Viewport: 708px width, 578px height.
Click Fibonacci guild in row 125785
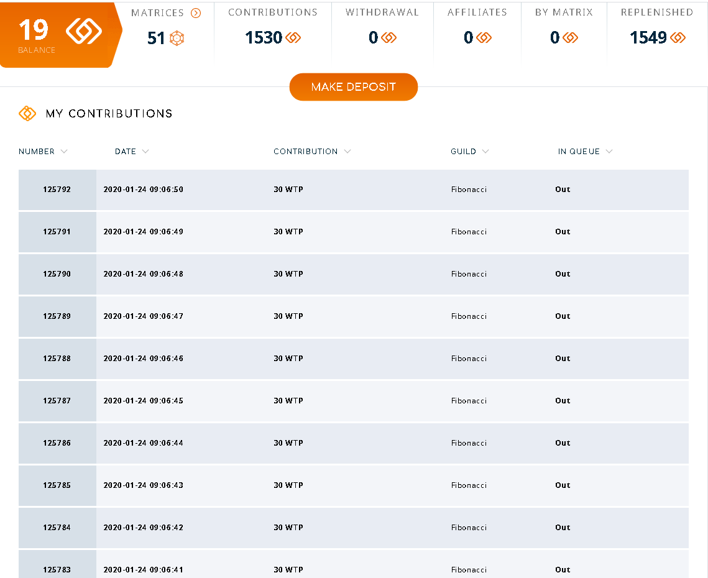point(469,485)
